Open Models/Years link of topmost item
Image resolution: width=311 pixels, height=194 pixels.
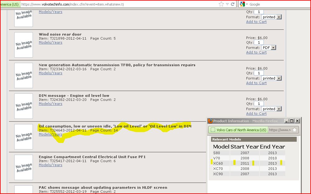click(51, 12)
